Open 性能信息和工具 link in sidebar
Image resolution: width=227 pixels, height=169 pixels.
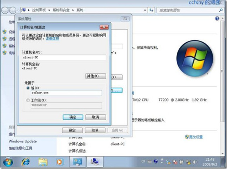tap(20, 148)
